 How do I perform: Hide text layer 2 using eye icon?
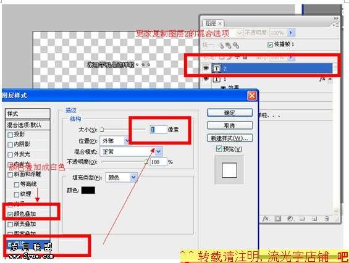pyautogui.click(x=206, y=68)
